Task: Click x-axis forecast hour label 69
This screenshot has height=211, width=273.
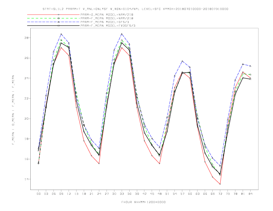Action: click(x=213, y=194)
